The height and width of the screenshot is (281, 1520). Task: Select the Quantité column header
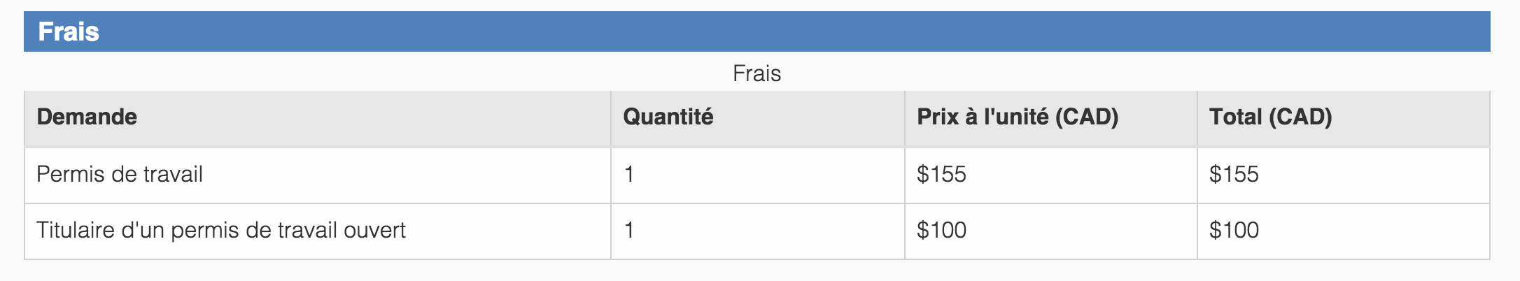(x=668, y=117)
